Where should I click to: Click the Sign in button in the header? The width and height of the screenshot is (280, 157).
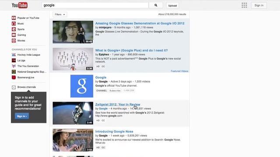pyautogui.click(x=259, y=5)
